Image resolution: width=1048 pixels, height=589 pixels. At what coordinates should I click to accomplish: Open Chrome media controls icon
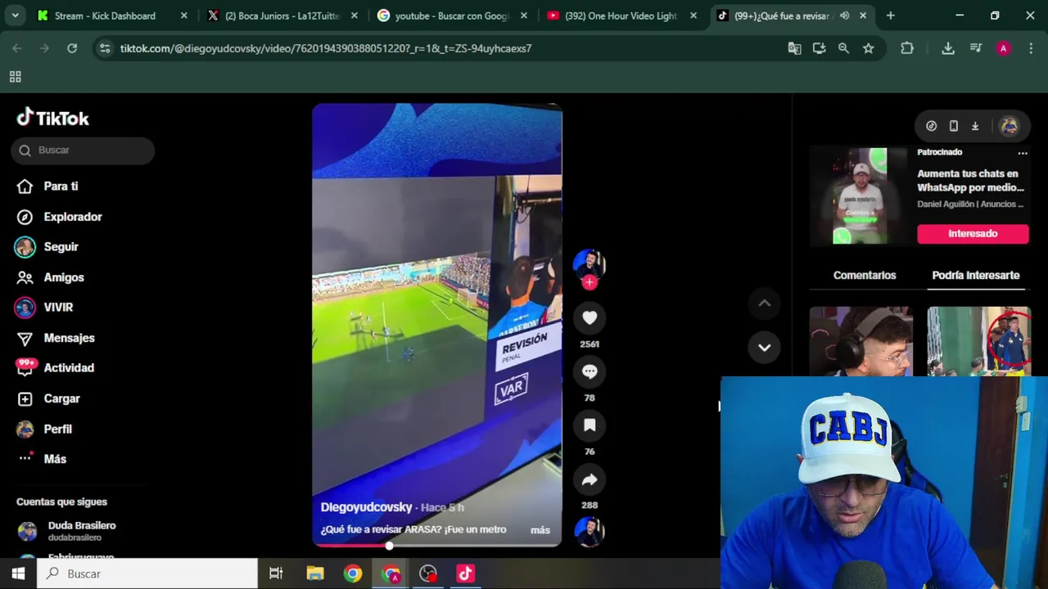[x=975, y=48]
